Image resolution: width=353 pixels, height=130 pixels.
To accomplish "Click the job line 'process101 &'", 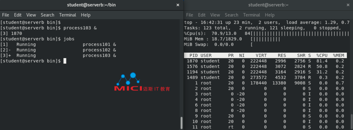I will (99, 44).
